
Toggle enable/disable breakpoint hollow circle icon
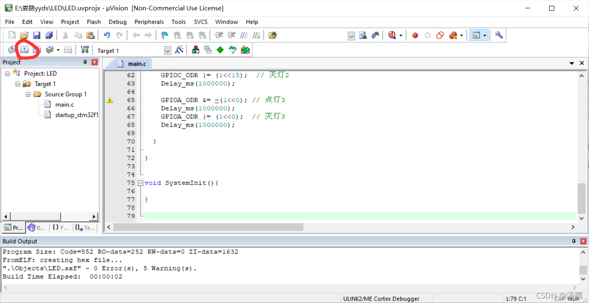tap(427, 36)
